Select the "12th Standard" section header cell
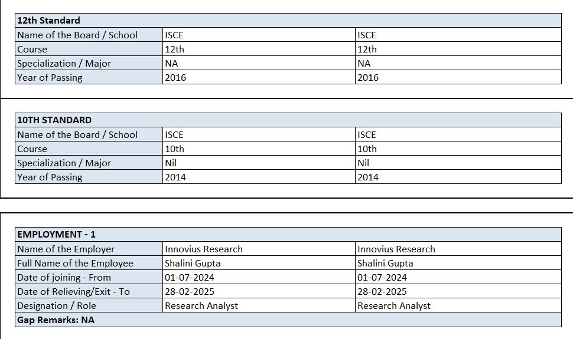 48,21
